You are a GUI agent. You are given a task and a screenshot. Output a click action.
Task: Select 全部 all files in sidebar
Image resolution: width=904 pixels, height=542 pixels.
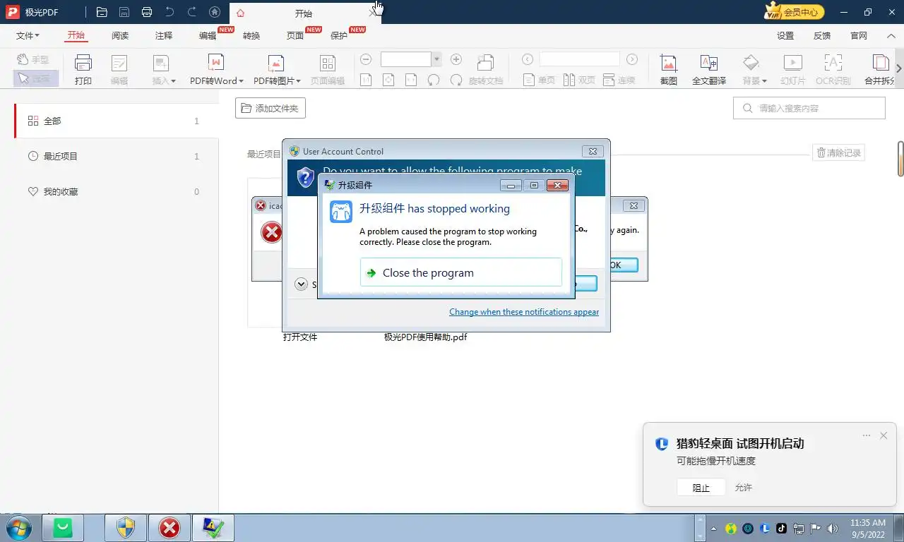117,121
